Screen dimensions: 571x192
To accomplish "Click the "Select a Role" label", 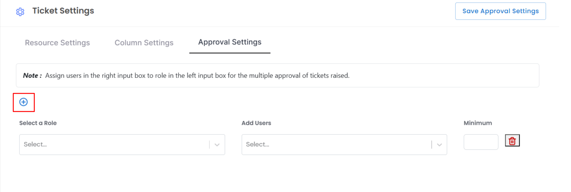I will [x=38, y=123].
